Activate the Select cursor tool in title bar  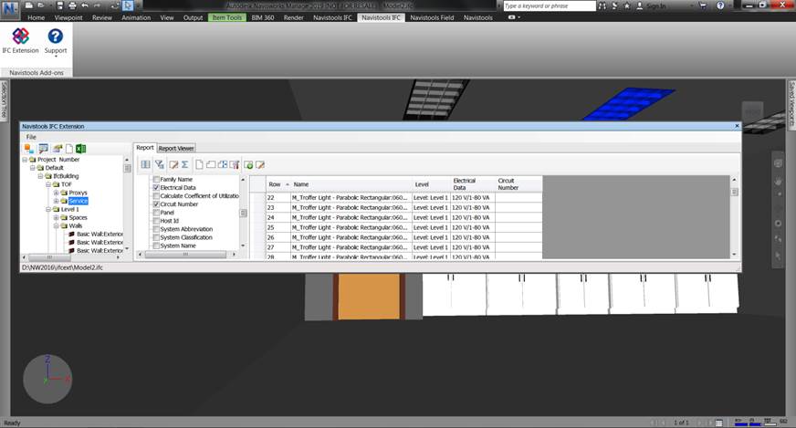point(128,5)
